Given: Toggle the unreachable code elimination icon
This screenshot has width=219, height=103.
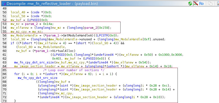Looking at the screenshot, I should point(196,4).
